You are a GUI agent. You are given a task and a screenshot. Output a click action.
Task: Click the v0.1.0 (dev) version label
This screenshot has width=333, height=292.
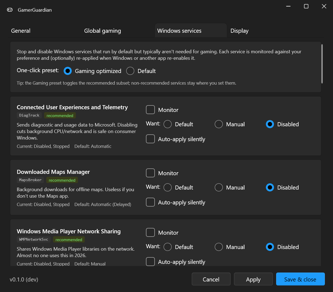pos(24,280)
